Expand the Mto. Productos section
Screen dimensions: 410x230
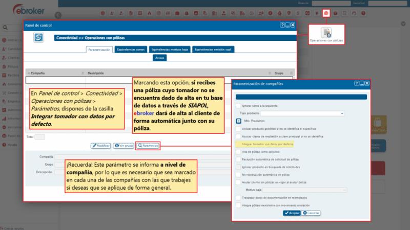[238, 121]
